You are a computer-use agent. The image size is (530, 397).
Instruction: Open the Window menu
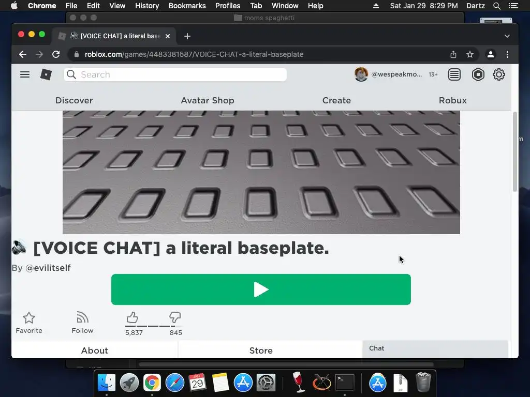[x=285, y=6]
